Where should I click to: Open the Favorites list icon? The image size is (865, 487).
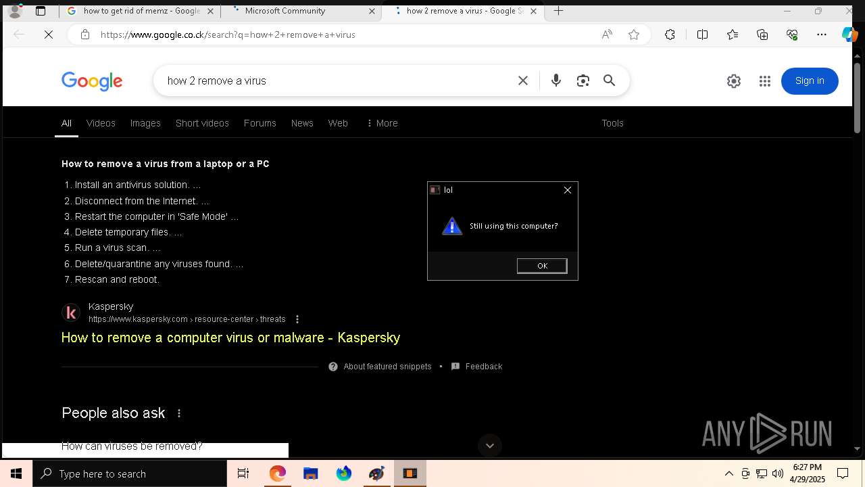click(733, 34)
